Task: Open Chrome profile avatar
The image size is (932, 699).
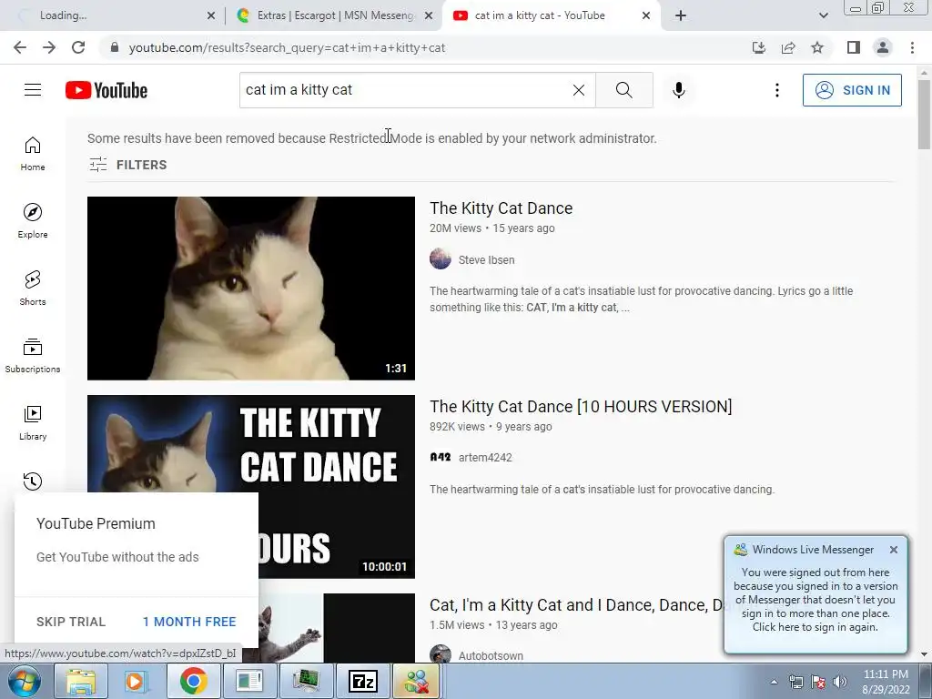Action: point(883,47)
